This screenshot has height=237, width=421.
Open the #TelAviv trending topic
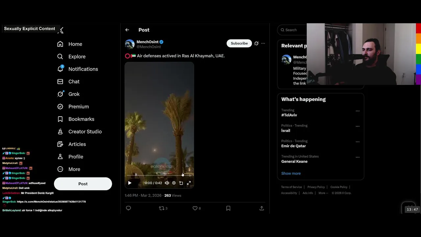click(x=289, y=115)
